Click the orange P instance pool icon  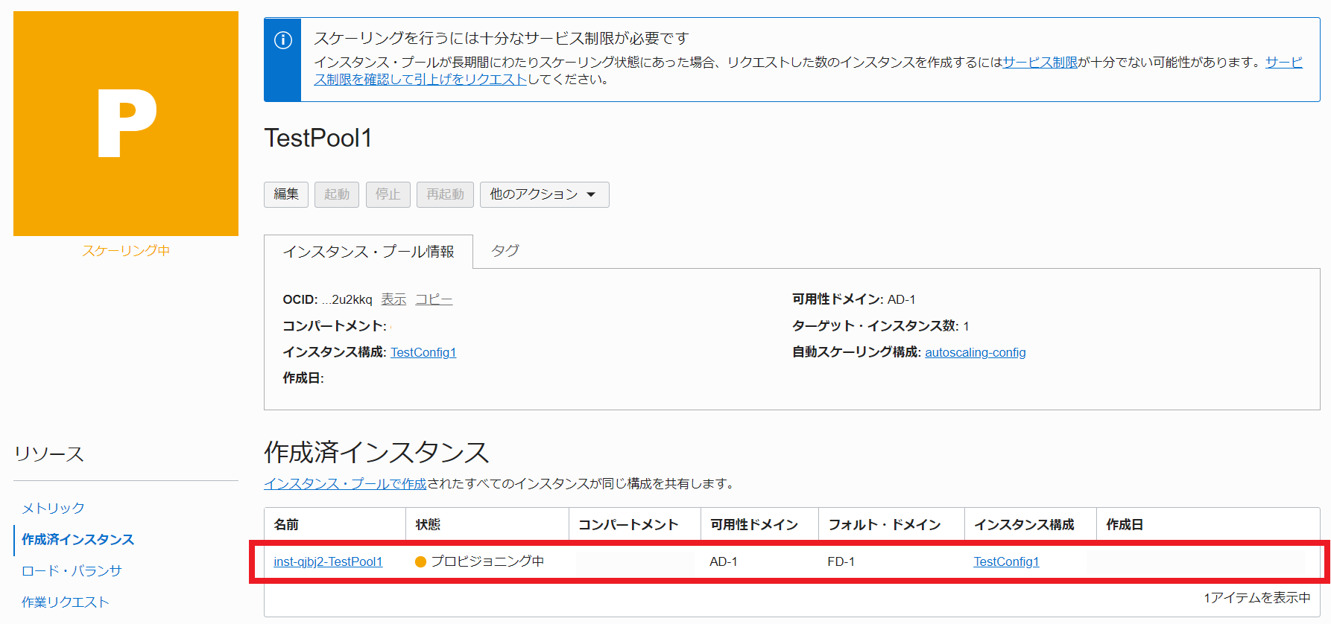126,124
